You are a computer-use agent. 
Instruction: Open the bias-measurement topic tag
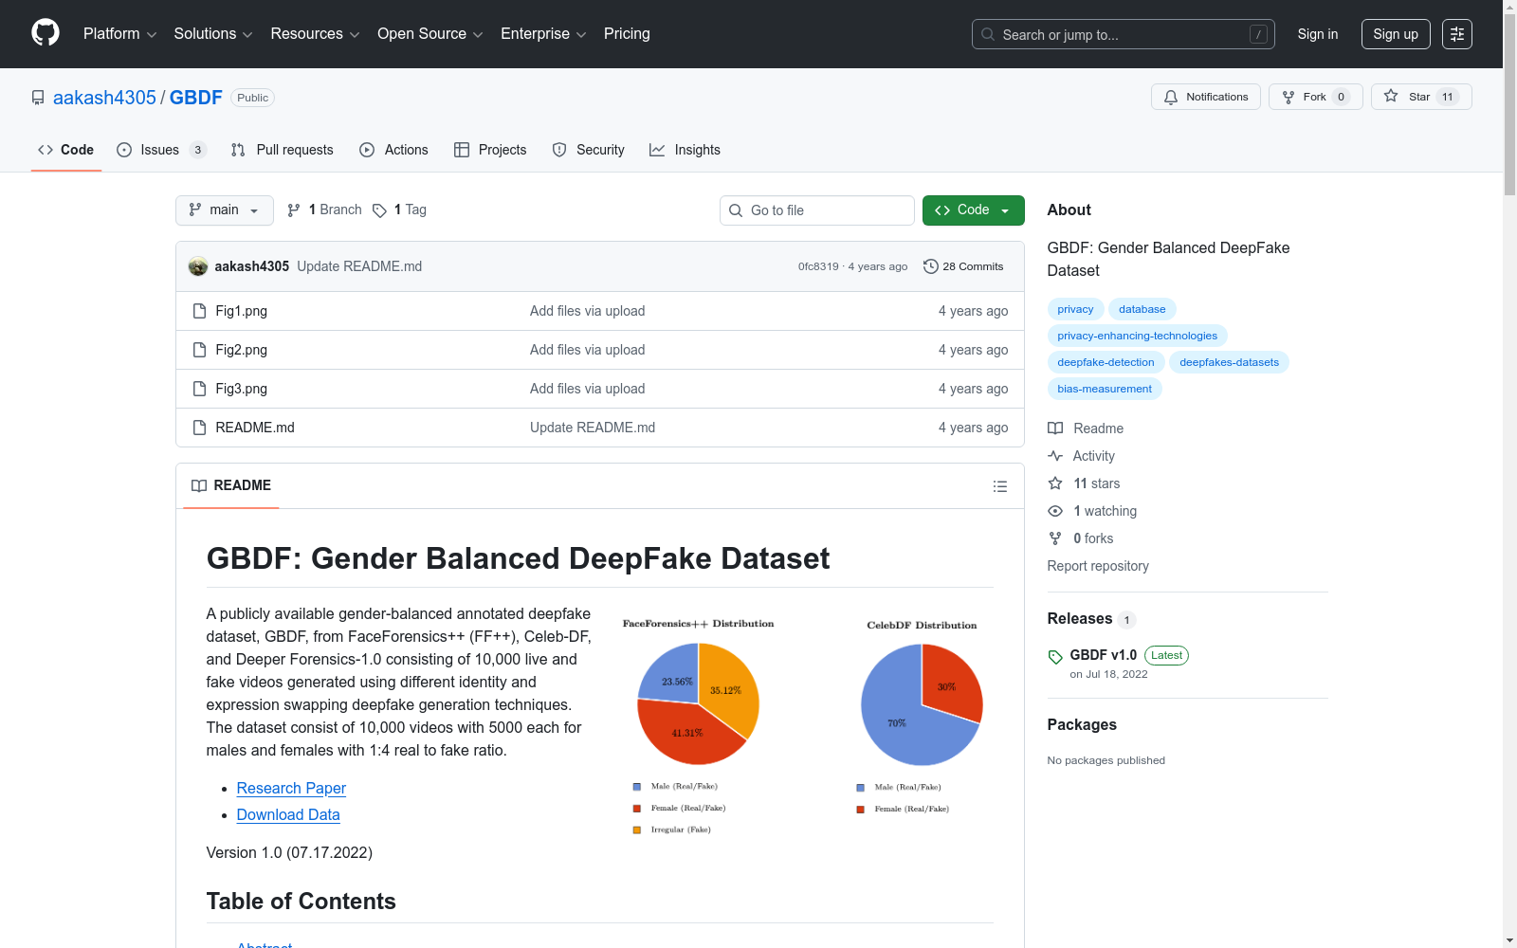tap(1105, 389)
